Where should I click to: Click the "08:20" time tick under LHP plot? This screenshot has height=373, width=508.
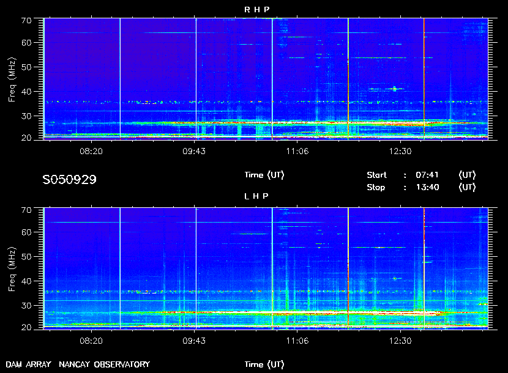tap(91, 341)
